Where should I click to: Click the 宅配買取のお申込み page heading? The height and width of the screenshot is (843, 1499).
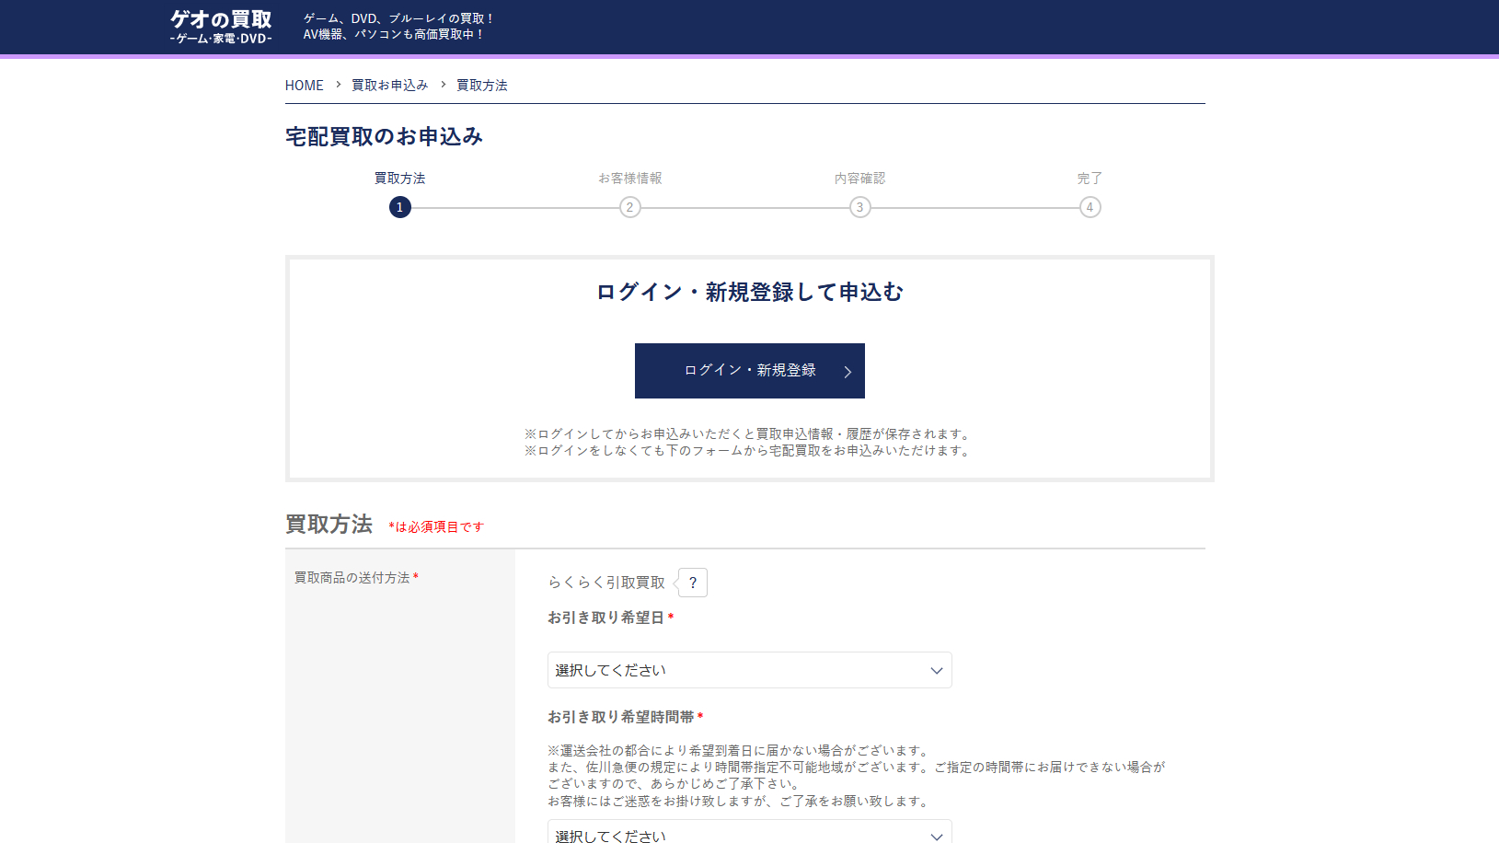pyautogui.click(x=384, y=136)
